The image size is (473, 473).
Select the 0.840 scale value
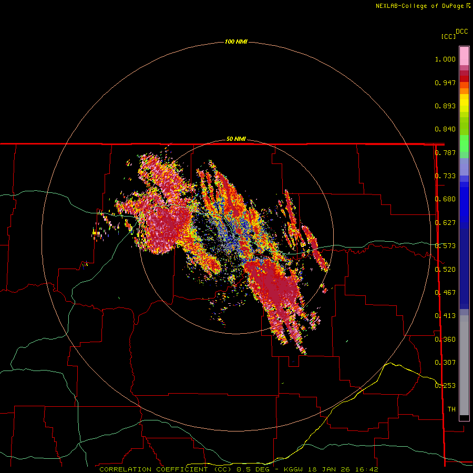pos(445,129)
